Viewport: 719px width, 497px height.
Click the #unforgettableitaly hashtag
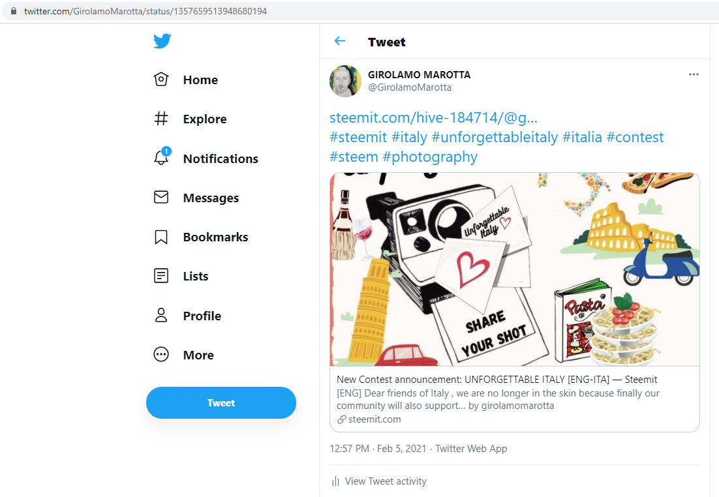495,138
